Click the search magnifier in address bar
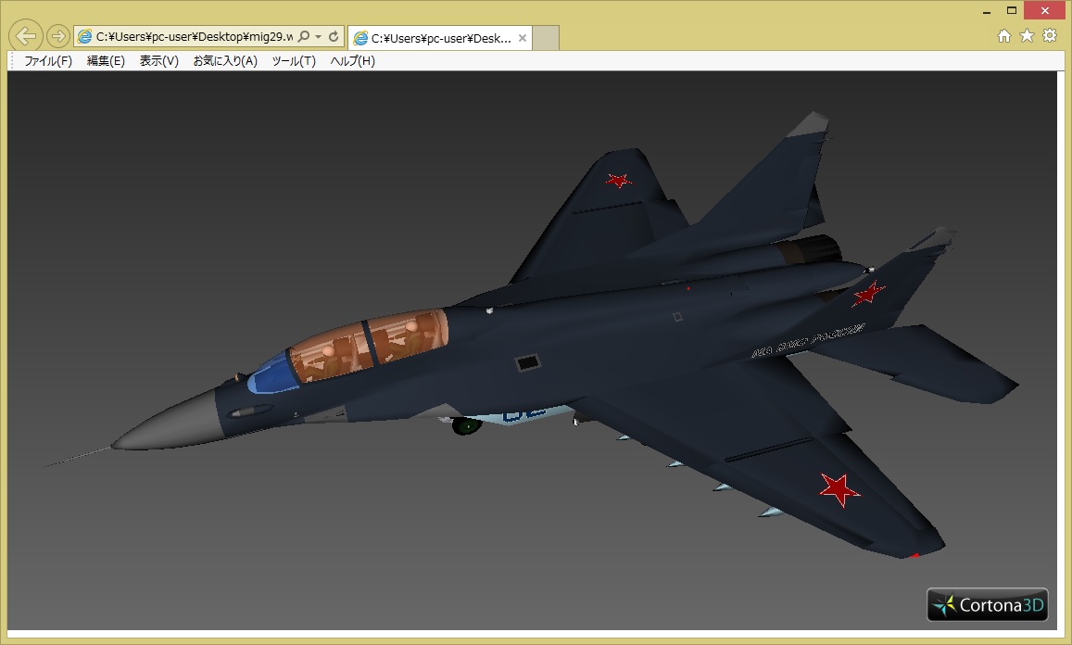The width and height of the screenshot is (1072, 645). click(304, 37)
